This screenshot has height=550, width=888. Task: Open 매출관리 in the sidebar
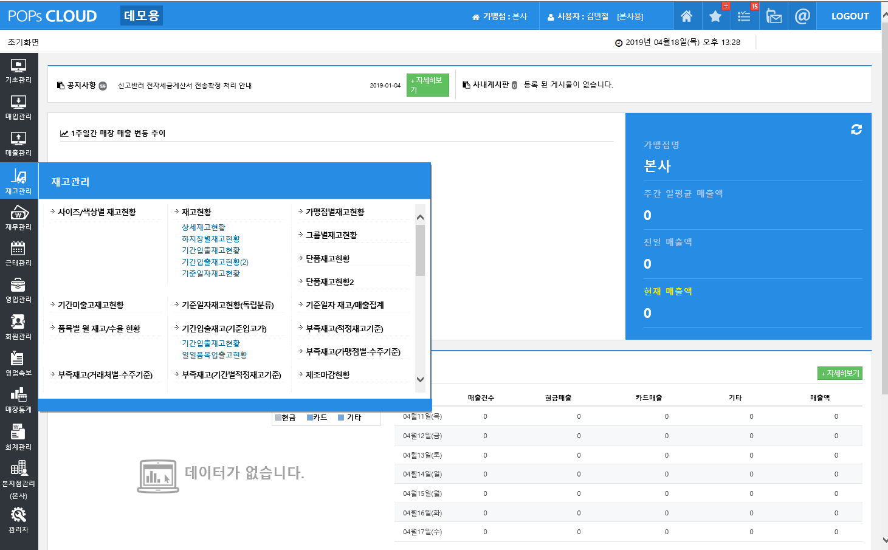[x=19, y=144]
